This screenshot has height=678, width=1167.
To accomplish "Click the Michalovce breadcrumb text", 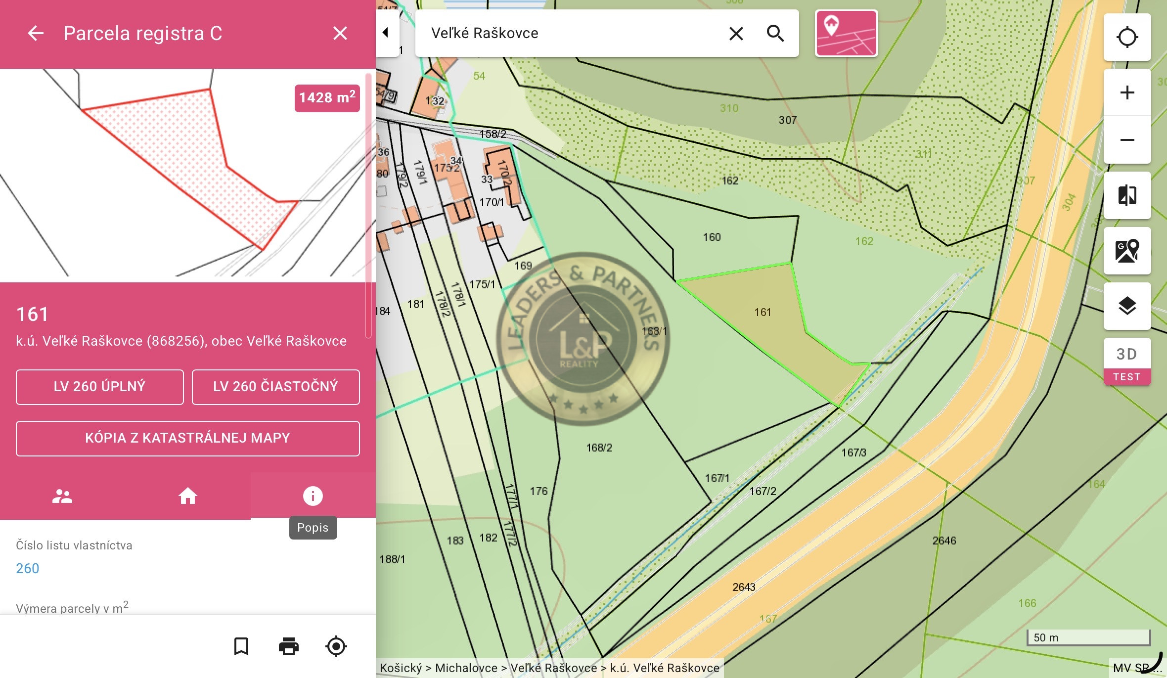I will [466, 668].
